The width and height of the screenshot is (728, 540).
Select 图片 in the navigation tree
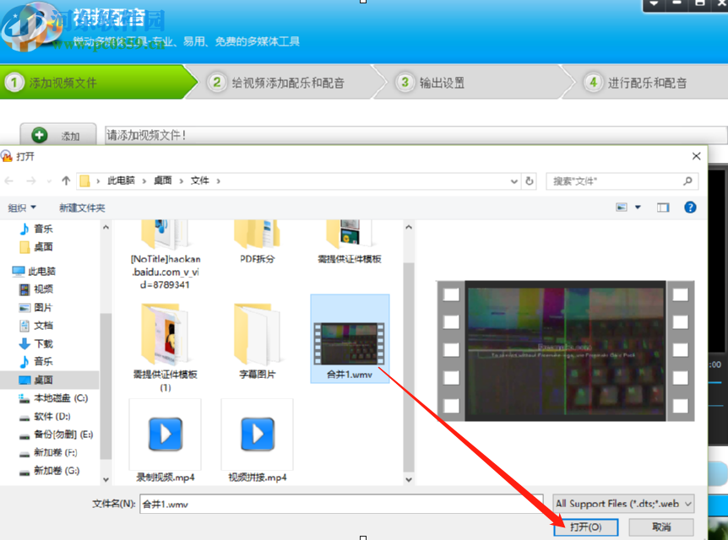click(x=36, y=308)
